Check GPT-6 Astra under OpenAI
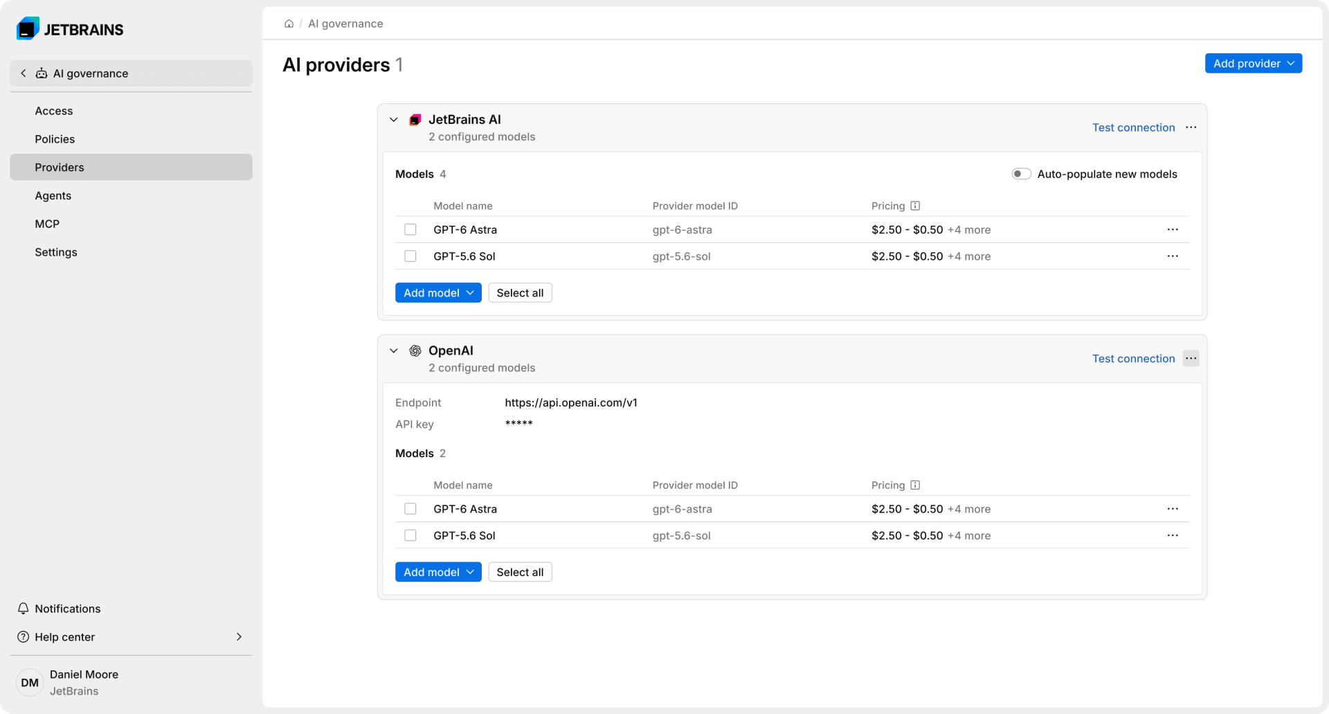 [x=410, y=509]
